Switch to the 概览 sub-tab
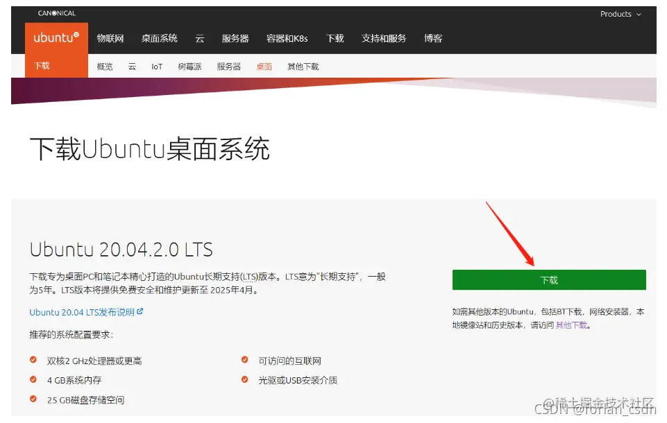Screen dimensions: 667x423 [105, 67]
